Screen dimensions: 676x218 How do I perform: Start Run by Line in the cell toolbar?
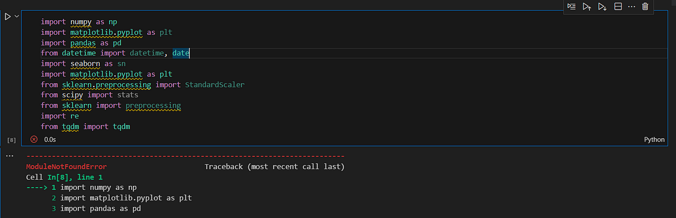click(x=572, y=7)
